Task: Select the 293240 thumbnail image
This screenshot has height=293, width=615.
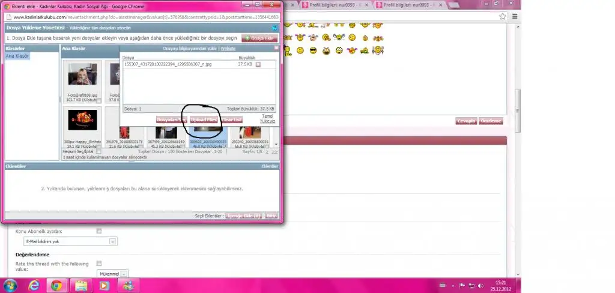Action: click(250, 133)
